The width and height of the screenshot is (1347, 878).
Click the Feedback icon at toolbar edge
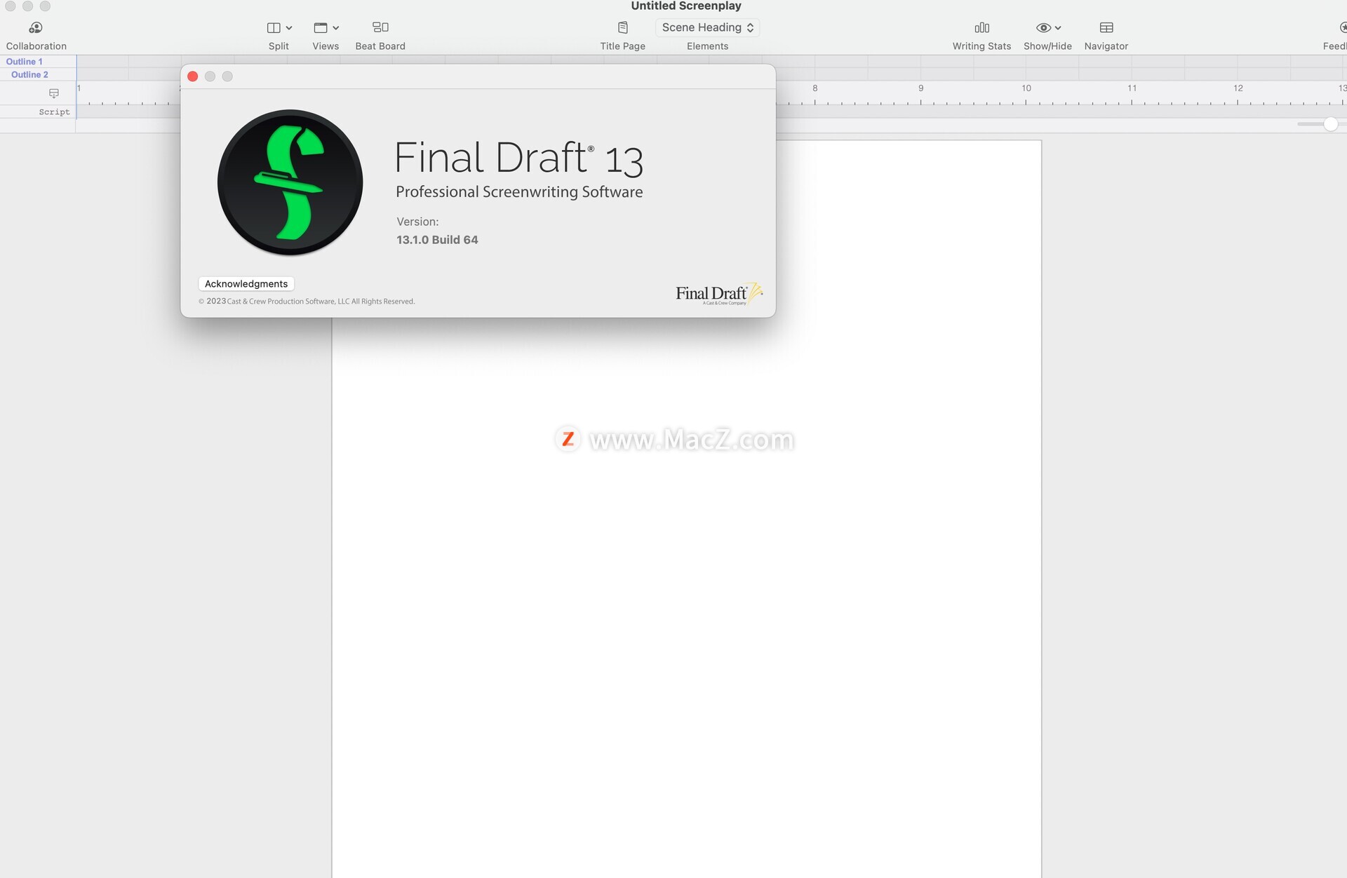1342,28
